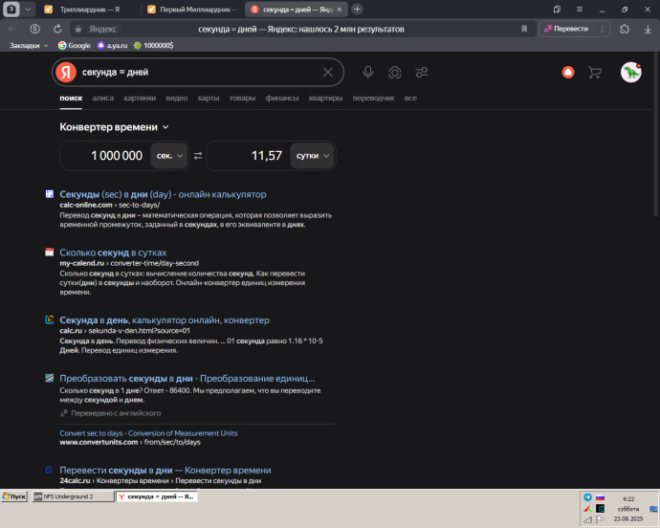Viewport: 660px width, 528px height.
Task: Open 1000000$ bookmark
Action: (154, 46)
